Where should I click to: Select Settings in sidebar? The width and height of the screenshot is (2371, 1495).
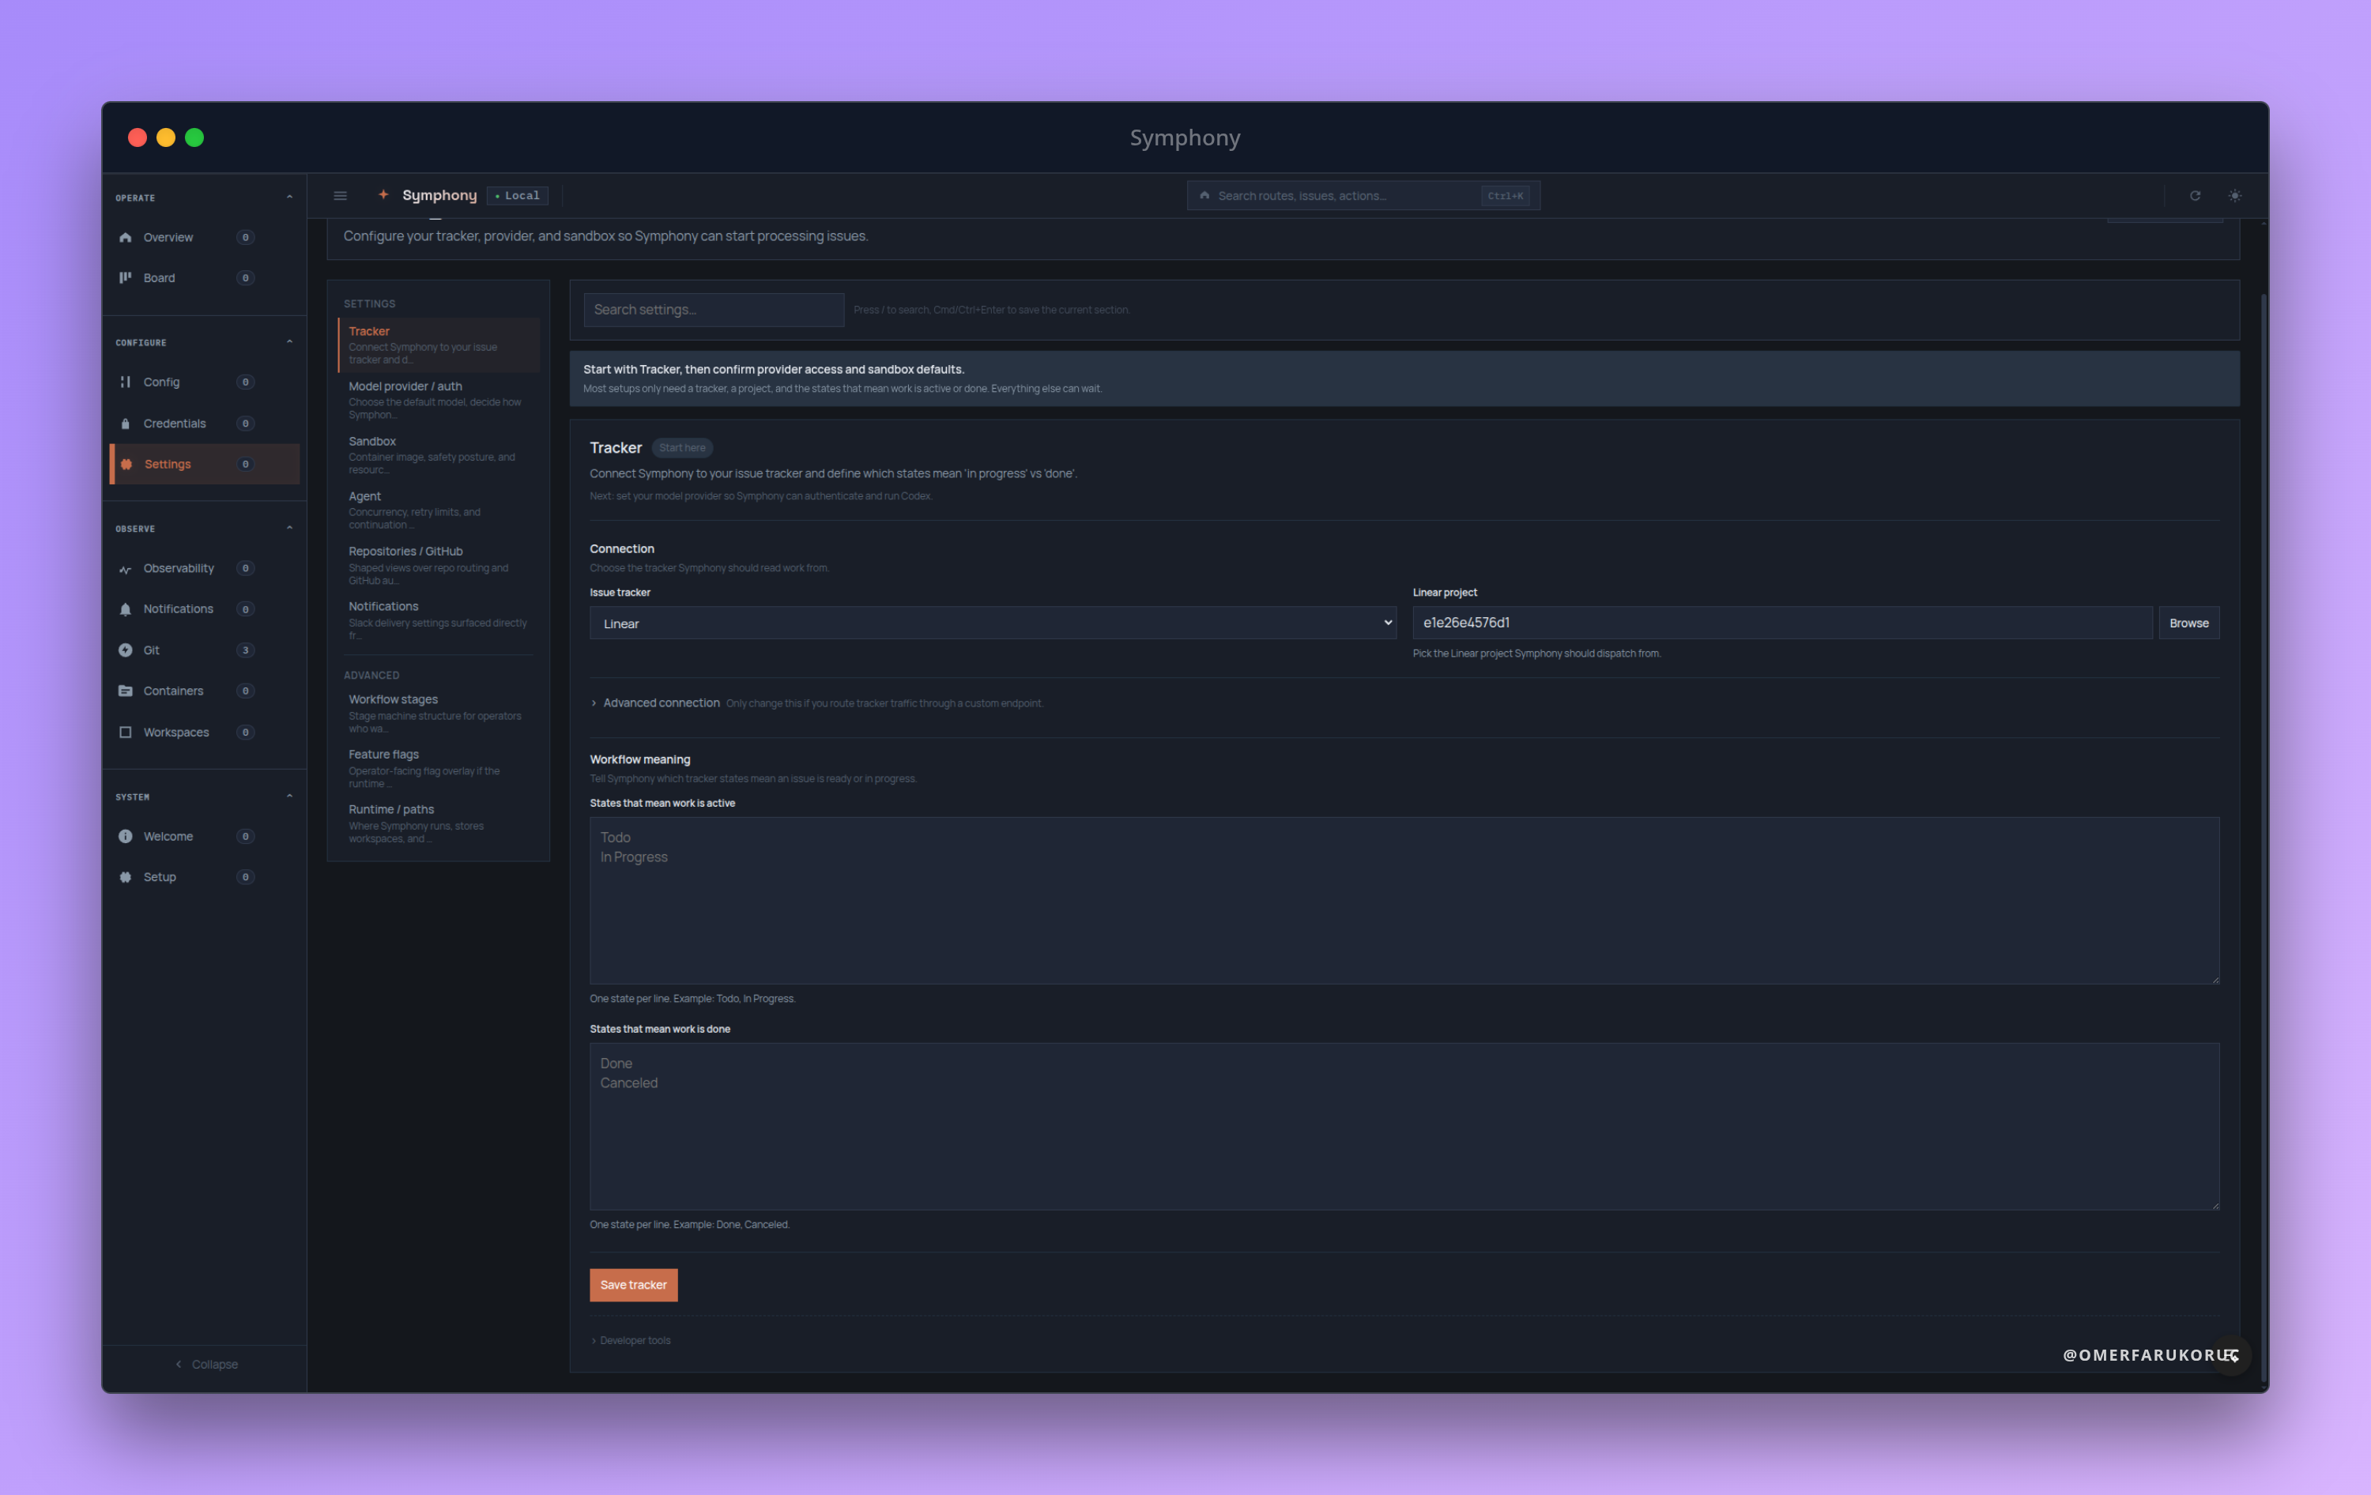[x=204, y=464]
